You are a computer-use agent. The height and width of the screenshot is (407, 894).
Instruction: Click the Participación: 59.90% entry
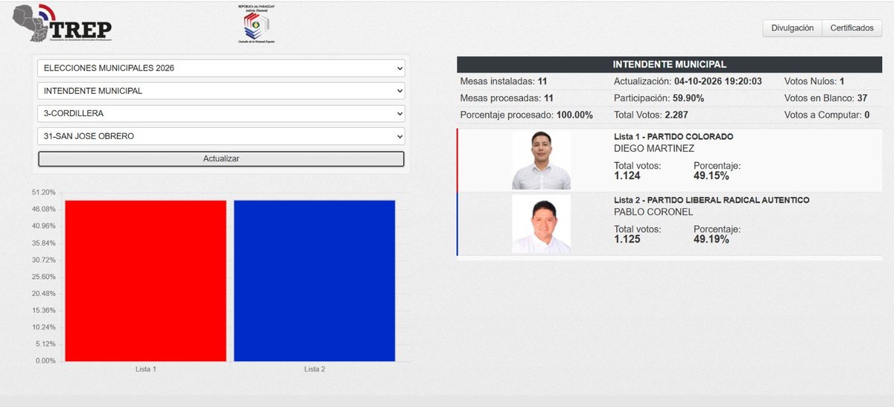pyautogui.click(x=659, y=98)
